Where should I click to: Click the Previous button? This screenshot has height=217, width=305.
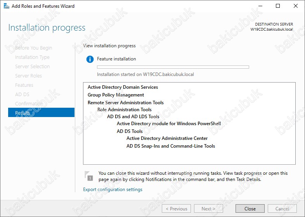tap(176, 208)
